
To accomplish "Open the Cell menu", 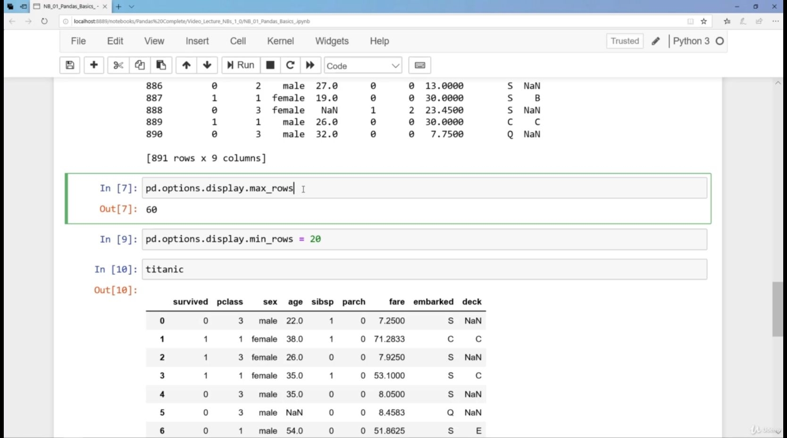I will tap(238, 41).
